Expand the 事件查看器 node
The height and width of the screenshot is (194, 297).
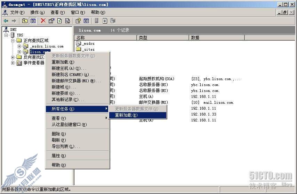point(13,63)
